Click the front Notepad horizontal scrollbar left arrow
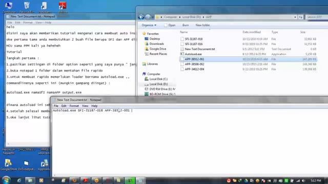The image size is (328, 184). pos(54,175)
